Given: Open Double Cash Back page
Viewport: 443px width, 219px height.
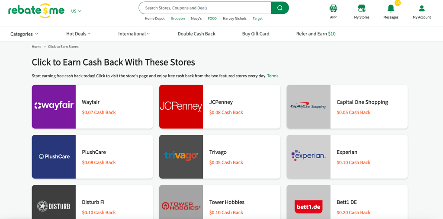Looking at the screenshot, I should [196, 34].
